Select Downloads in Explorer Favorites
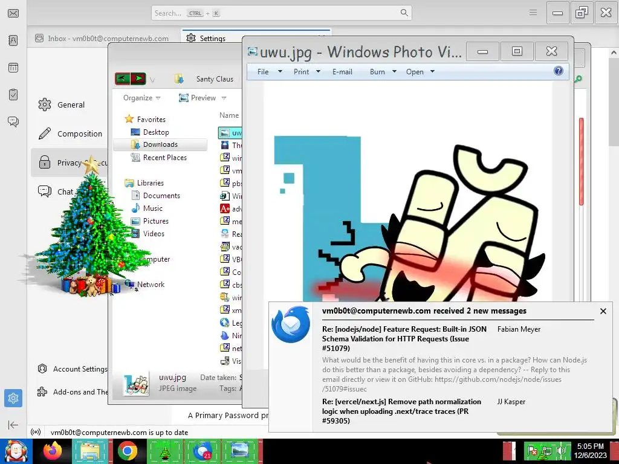The height and width of the screenshot is (464, 619). pyautogui.click(x=160, y=144)
